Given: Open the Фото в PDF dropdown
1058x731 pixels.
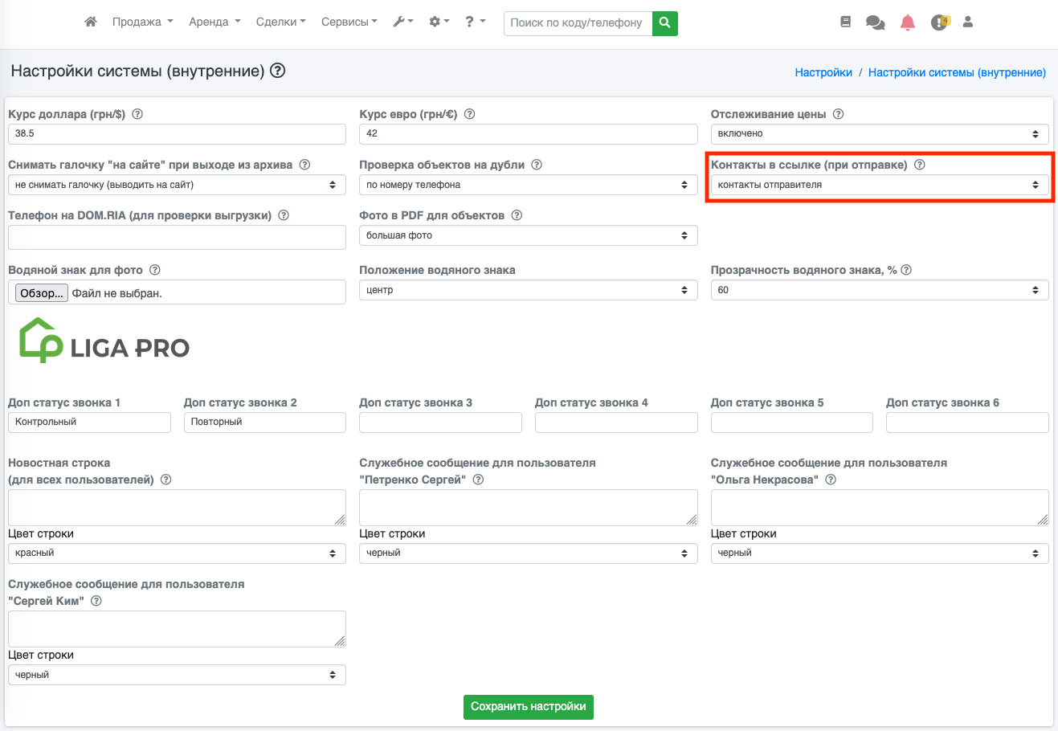Looking at the screenshot, I should tap(528, 235).
